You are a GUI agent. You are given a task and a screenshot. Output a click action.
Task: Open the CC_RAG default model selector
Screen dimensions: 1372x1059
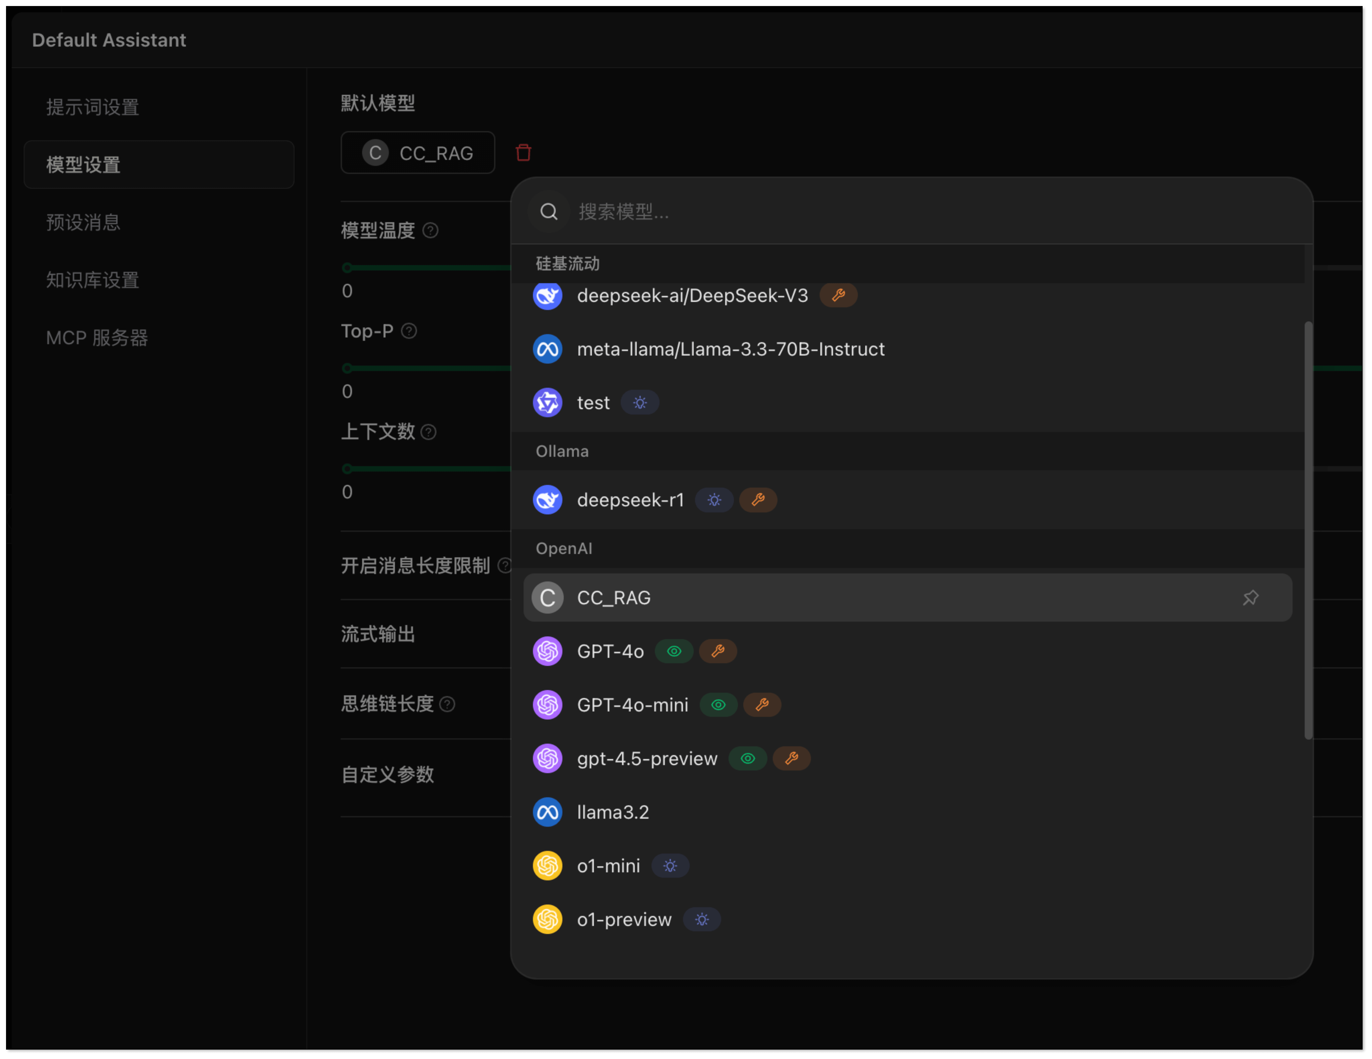point(418,153)
